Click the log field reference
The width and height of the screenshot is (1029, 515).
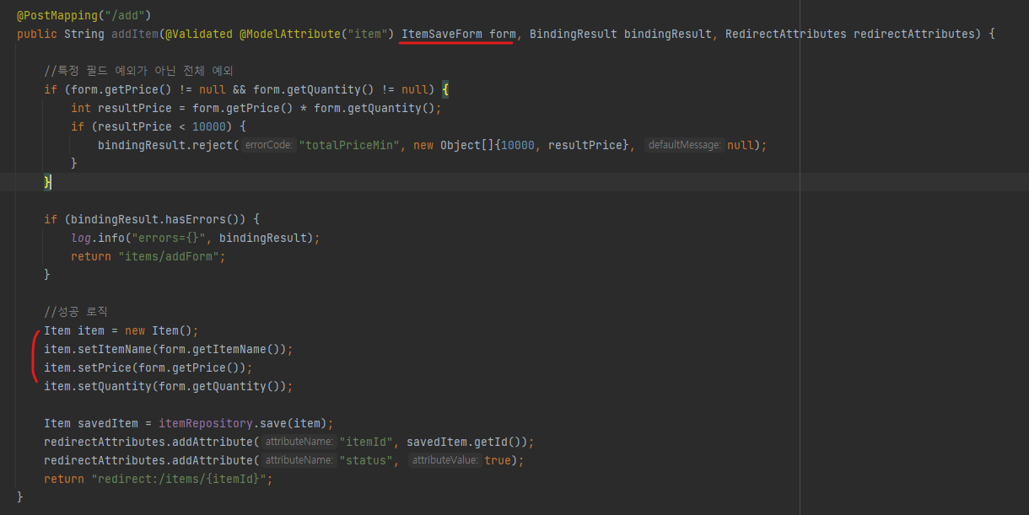point(81,238)
